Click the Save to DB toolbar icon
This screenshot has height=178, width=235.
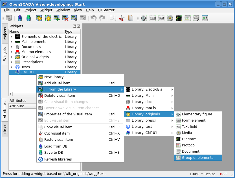tap(28, 18)
